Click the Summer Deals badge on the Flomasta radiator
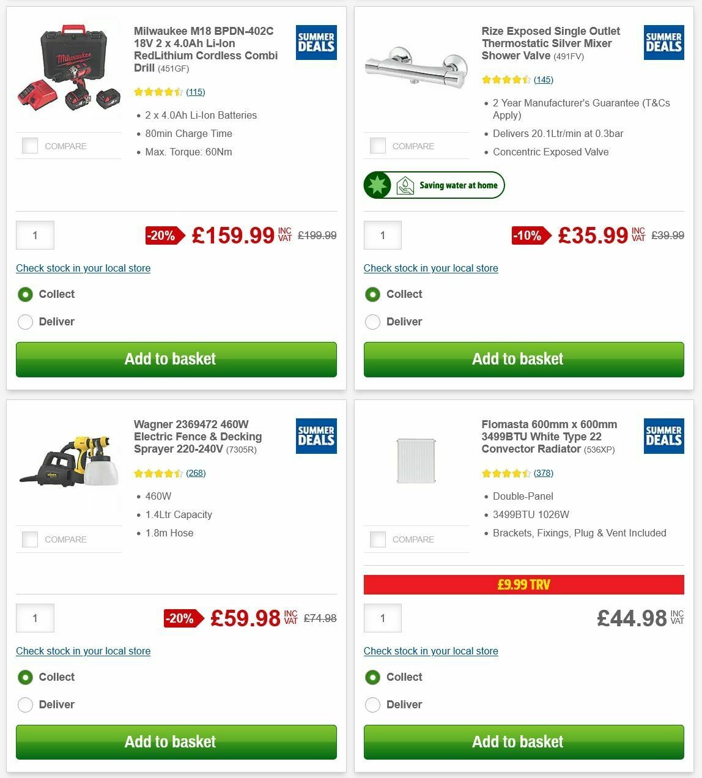 coord(663,436)
